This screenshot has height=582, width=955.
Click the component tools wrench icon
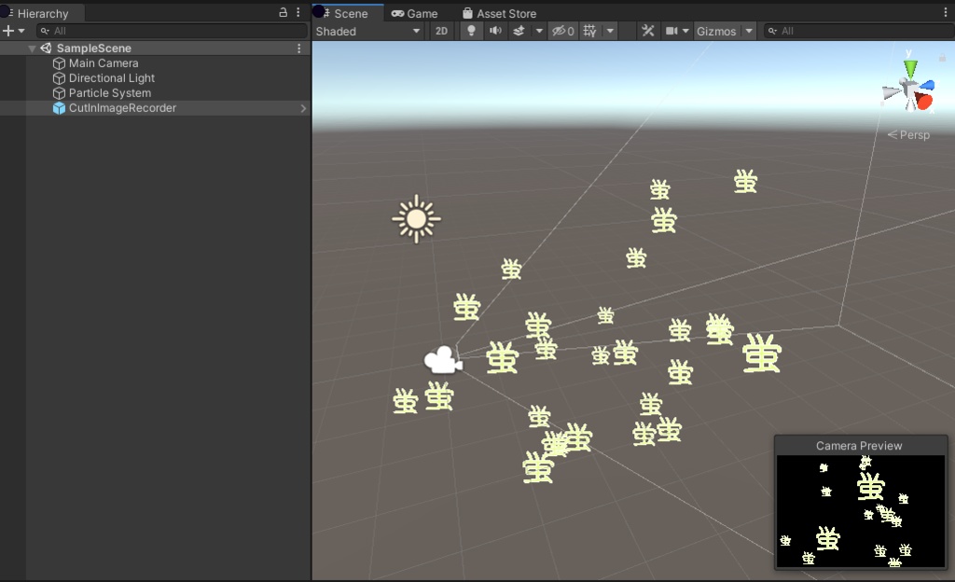click(648, 31)
